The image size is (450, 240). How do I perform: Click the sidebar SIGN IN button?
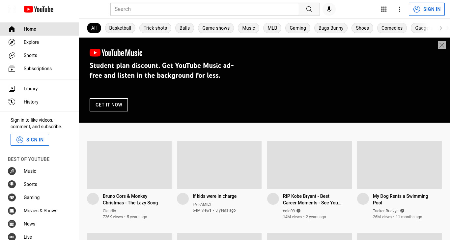point(30,140)
